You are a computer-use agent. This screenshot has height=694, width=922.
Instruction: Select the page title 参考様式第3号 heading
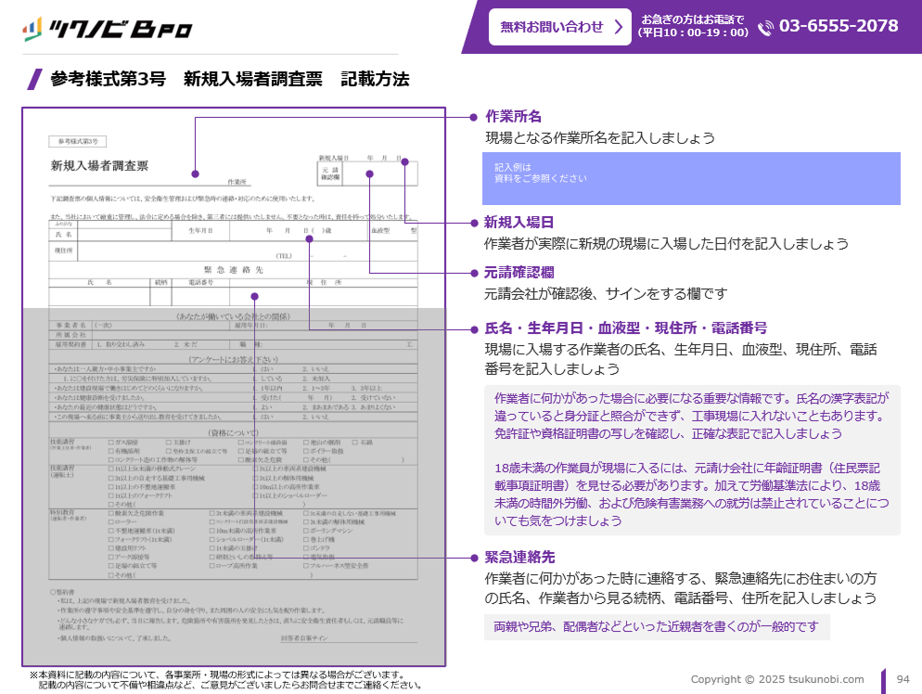(229, 79)
